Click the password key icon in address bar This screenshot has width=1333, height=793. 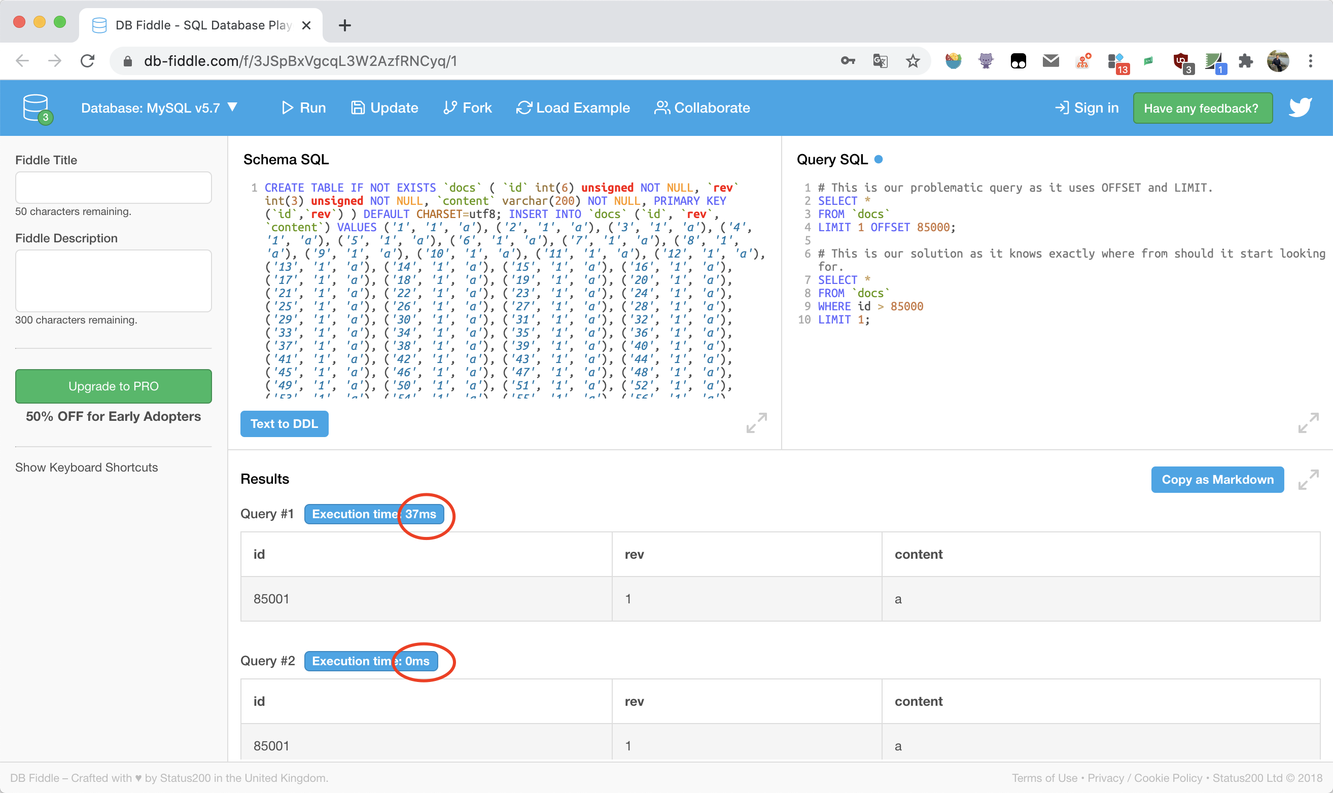tap(848, 61)
